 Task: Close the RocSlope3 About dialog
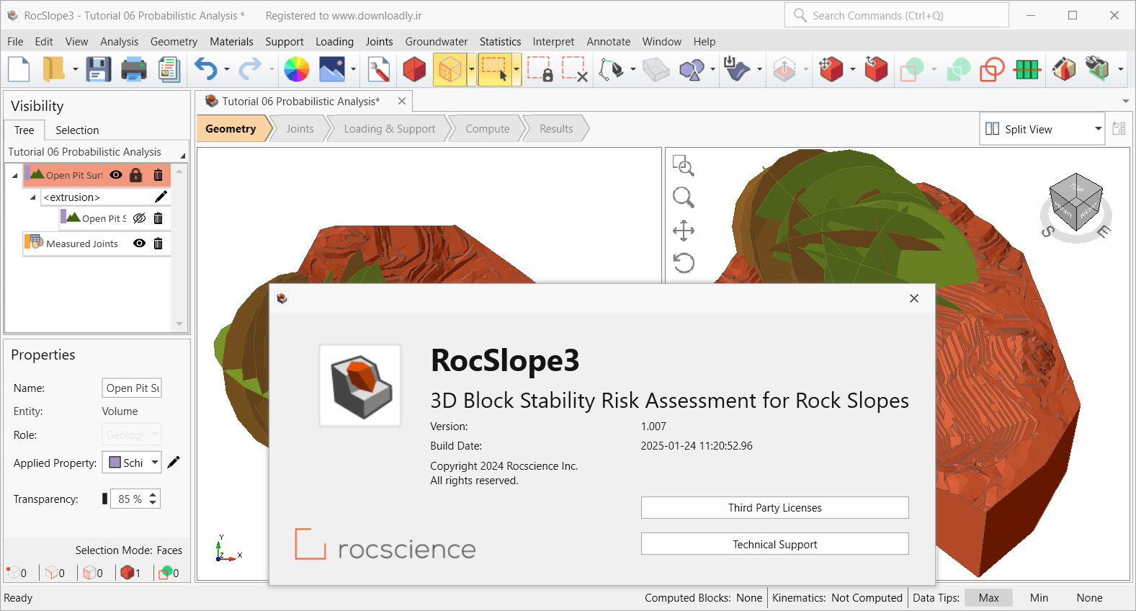914,298
